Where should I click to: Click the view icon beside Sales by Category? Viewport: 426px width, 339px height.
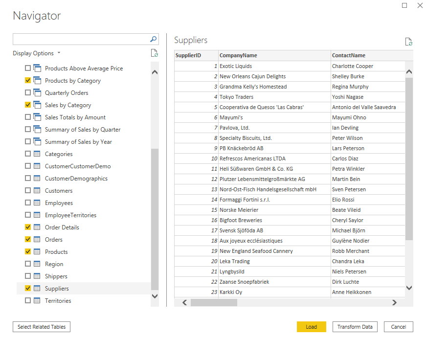37,105
